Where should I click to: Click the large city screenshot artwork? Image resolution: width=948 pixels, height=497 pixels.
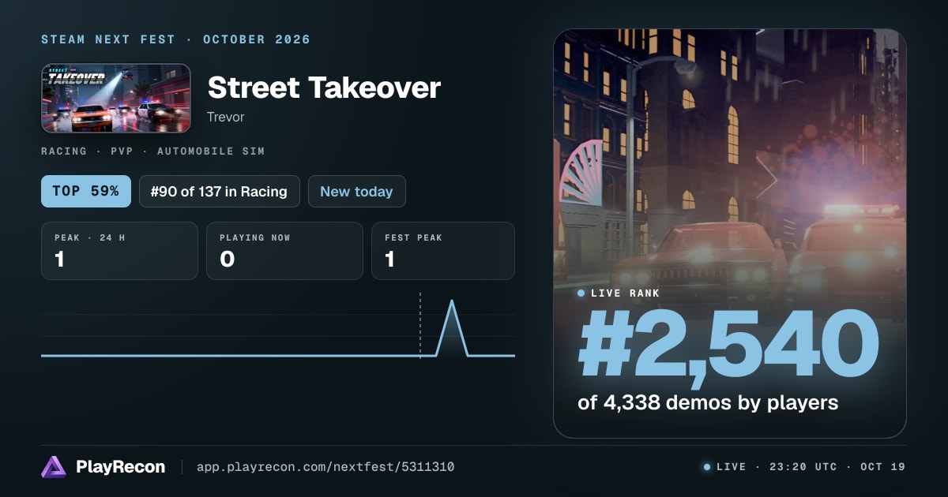(x=730, y=233)
